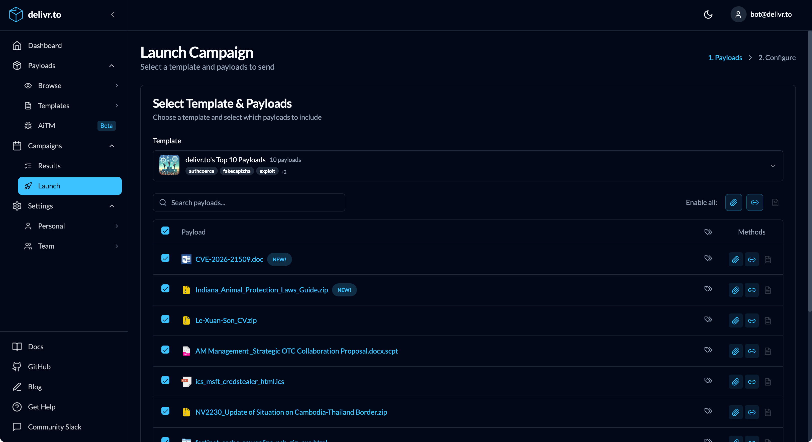Click the 1. Payloads step link
The image size is (812, 442).
pyautogui.click(x=725, y=57)
